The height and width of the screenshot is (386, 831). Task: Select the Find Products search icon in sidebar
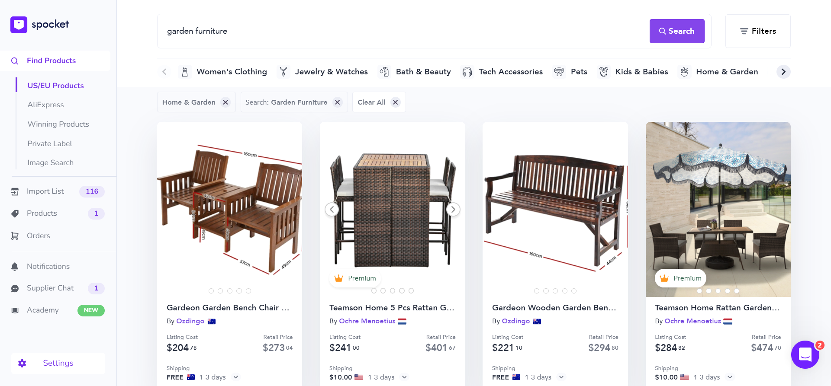(15, 61)
